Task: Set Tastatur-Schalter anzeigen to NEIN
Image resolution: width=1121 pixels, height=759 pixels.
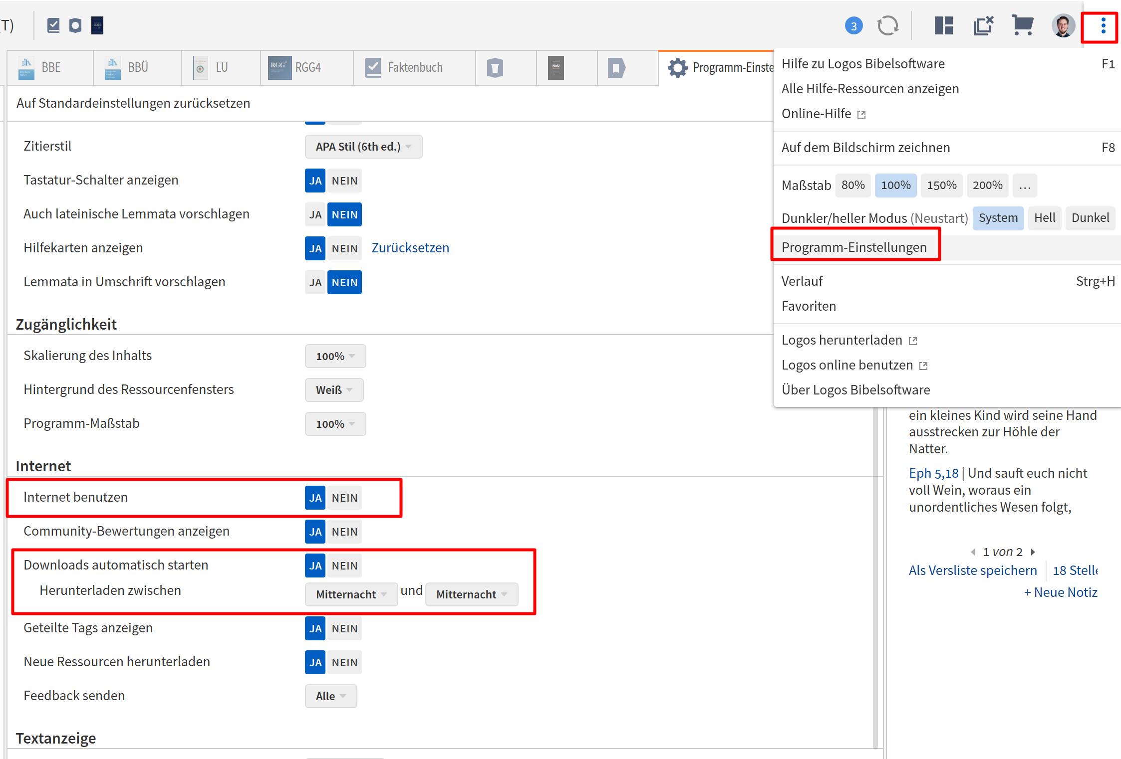Action: [x=344, y=181]
